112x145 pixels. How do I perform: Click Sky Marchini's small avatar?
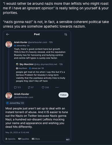pyautogui.click(x=17, y=64)
